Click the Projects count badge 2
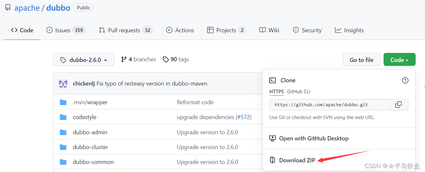 [242, 30]
